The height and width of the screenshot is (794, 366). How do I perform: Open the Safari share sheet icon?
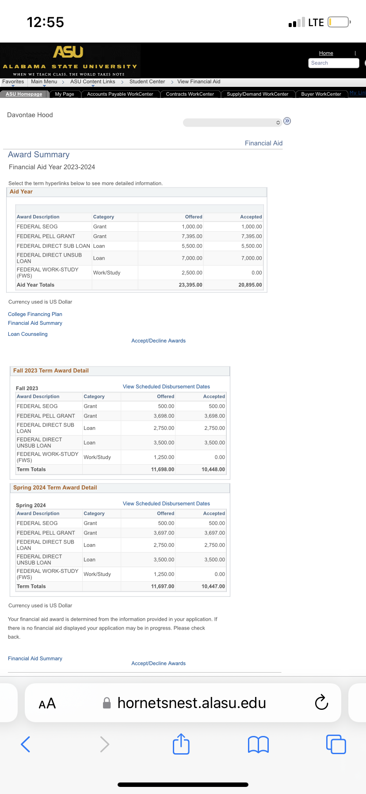[x=181, y=743]
